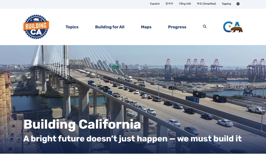Select Maps in the navigation bar
The height and width of the screenshot is (154, 266).
point(146,27)
